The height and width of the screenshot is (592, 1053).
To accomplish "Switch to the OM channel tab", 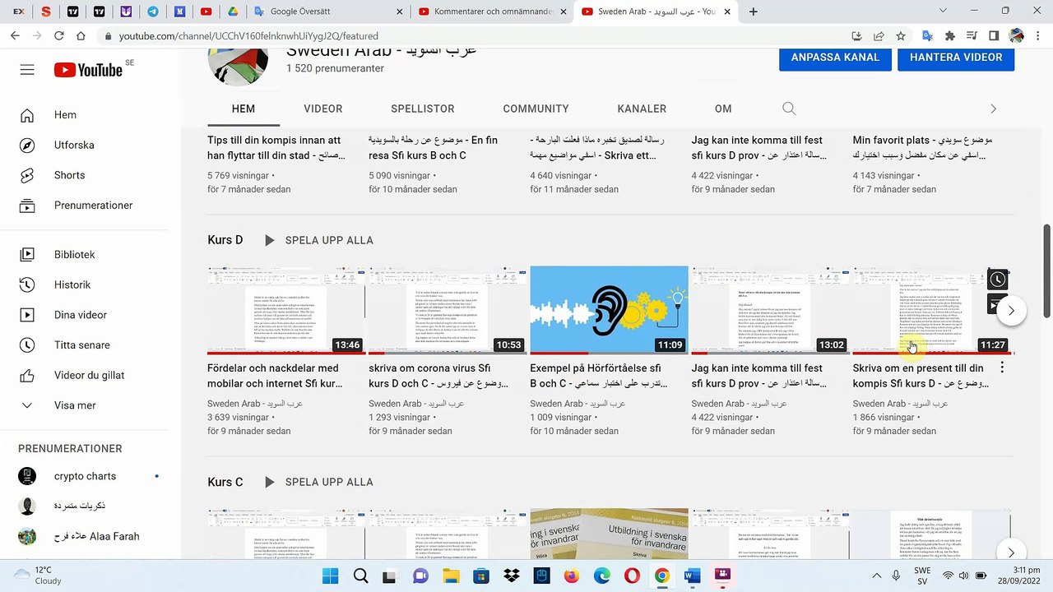I will [723, 109].
